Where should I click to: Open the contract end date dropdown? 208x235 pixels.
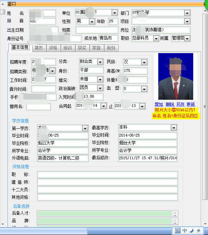click(x=142, y=106)
